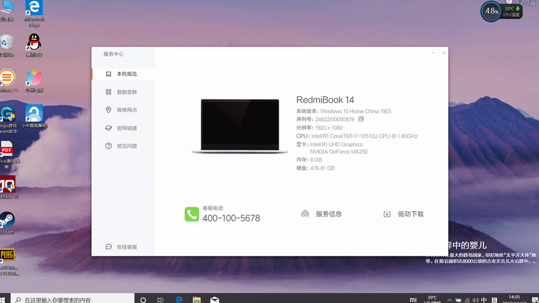This screenshot has width=539, height=303.
Task: Select the 此电脑 desktop icon
Action: [x=7, y=11]
